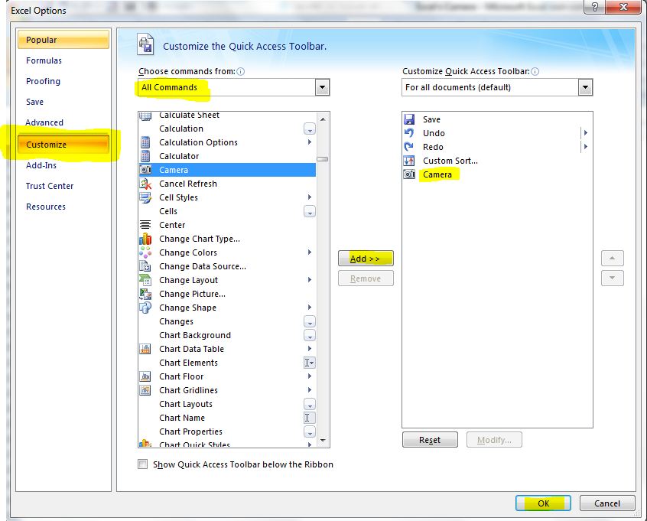Click the Calculation Options icon
Image resolution: width=647 pixels, height=521 pixels.
pyautogui.click(x=145, y=142)
